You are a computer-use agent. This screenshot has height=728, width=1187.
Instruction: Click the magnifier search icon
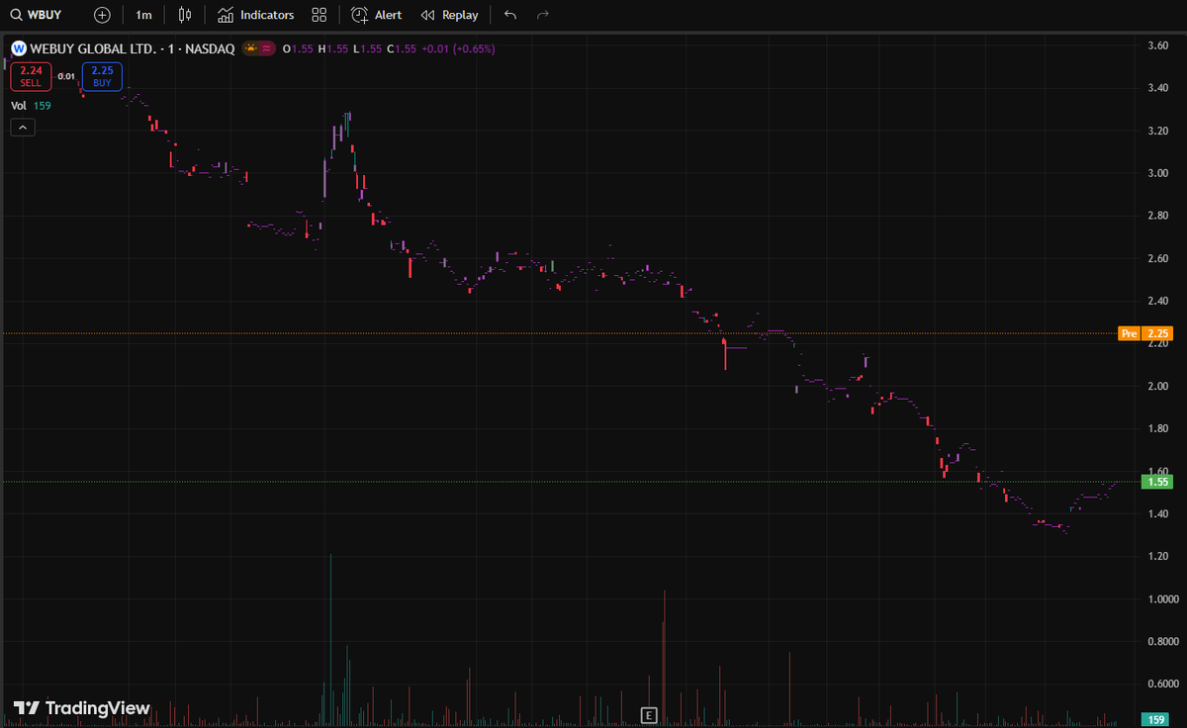click(16, 15)
